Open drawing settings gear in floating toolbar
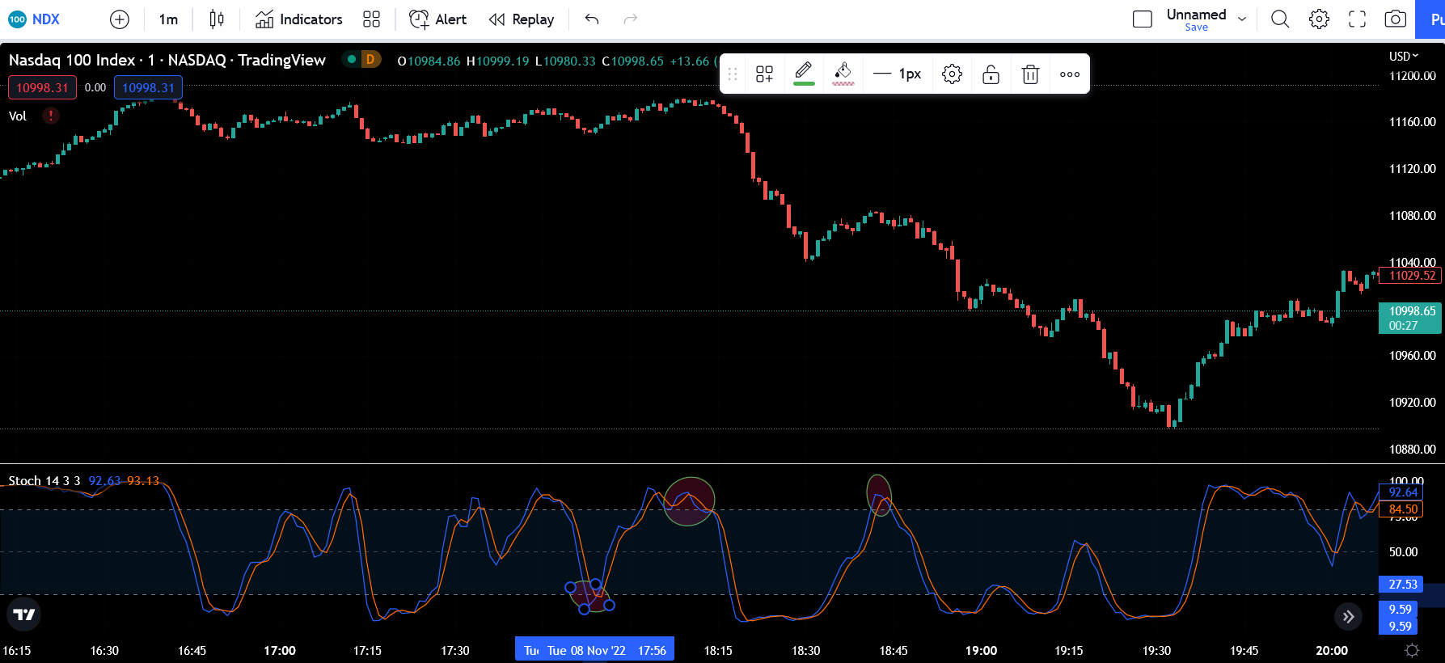The image size is (1445, 663). coord(952,74)
